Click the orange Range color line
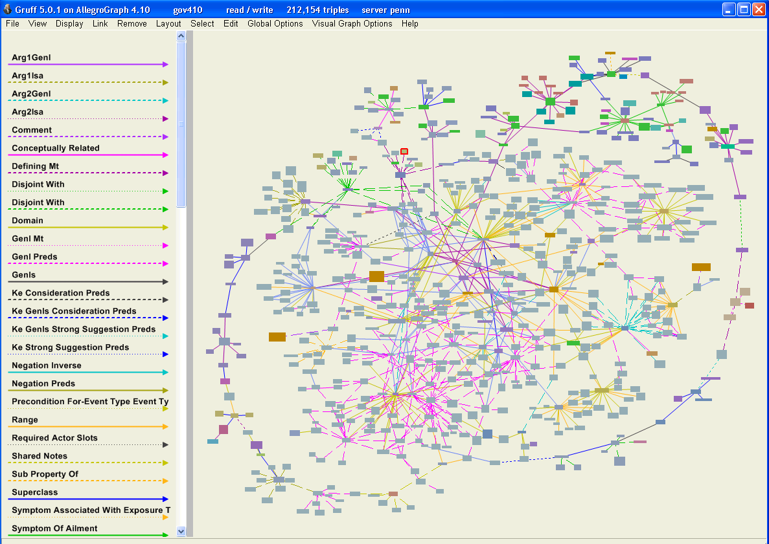The image size is (769, 544). click(x=89, y=427)
